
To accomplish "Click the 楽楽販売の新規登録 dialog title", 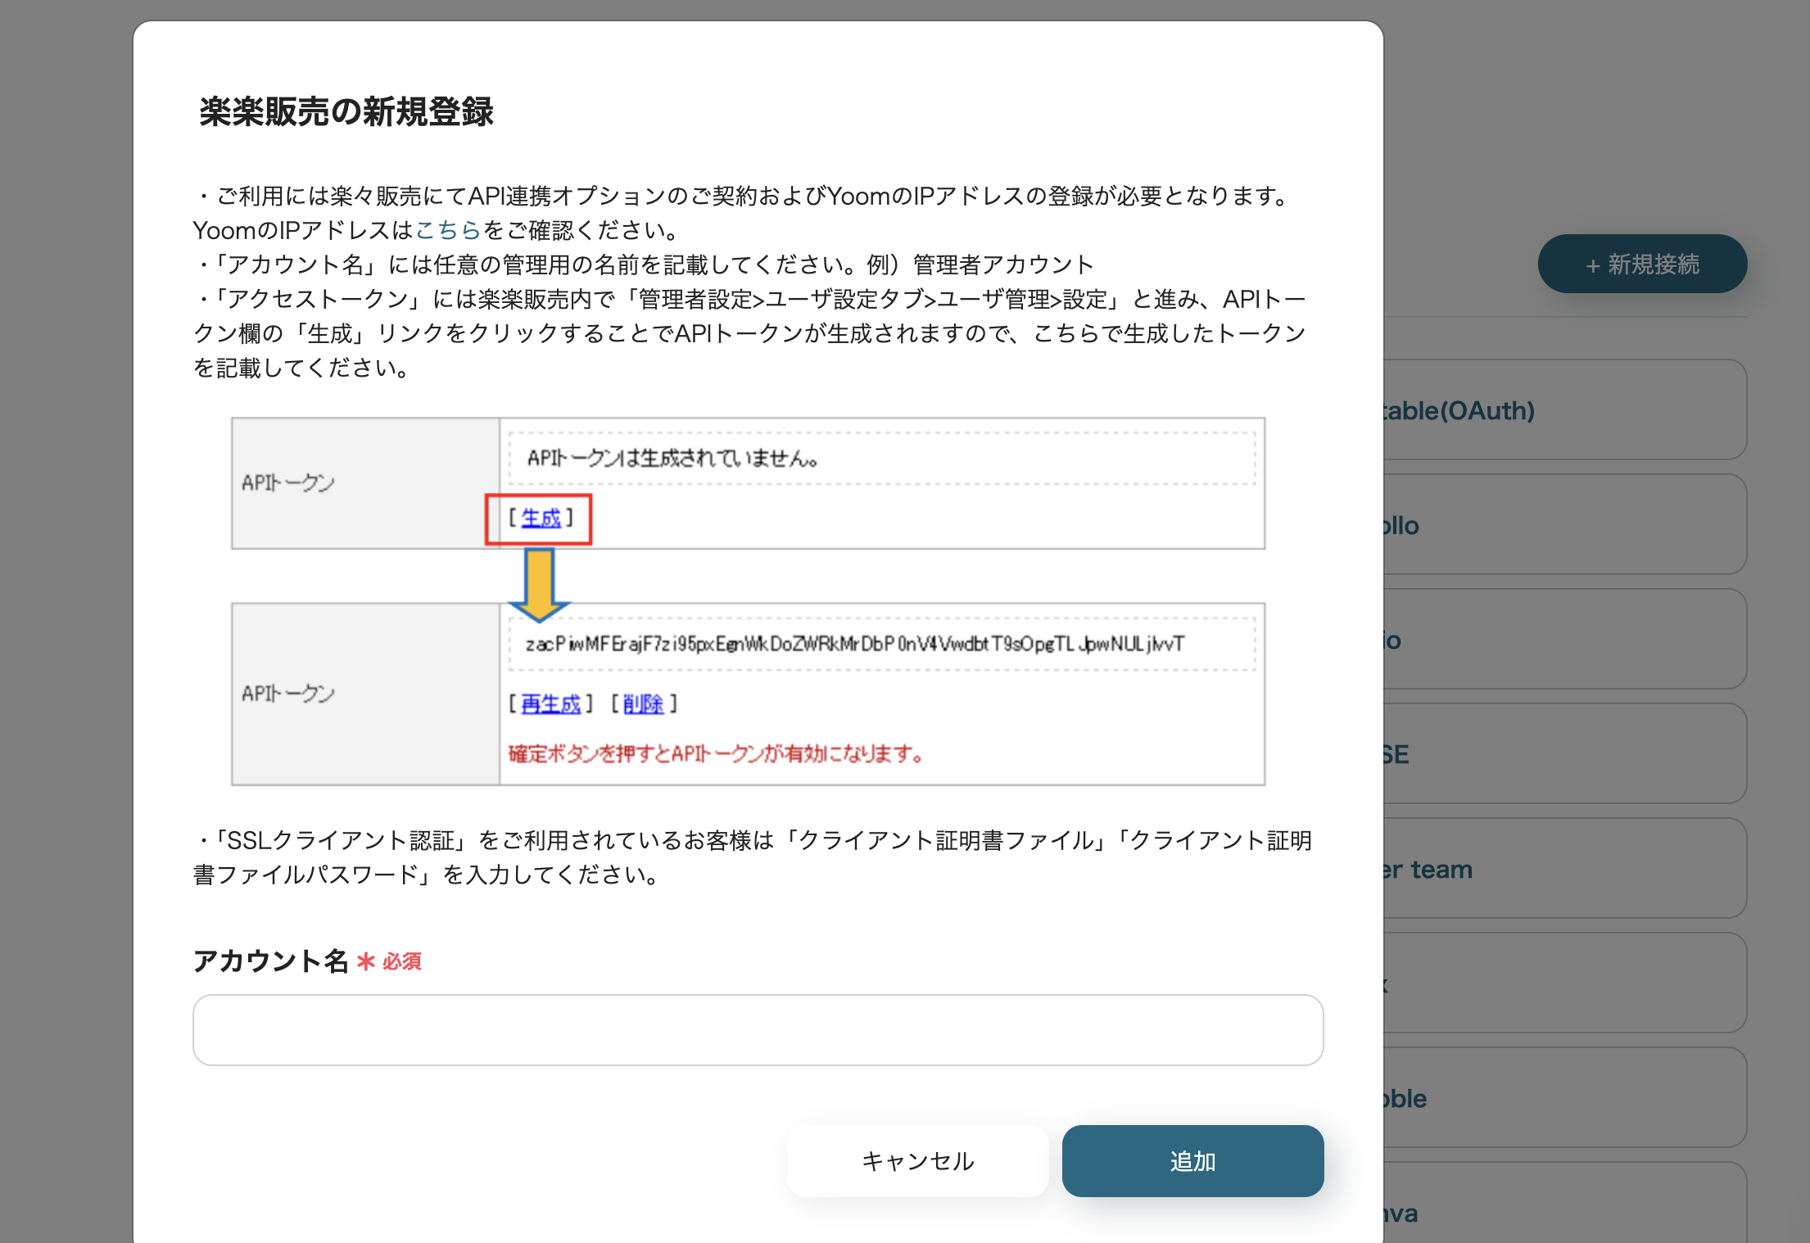I will click(x=346, y=112).
